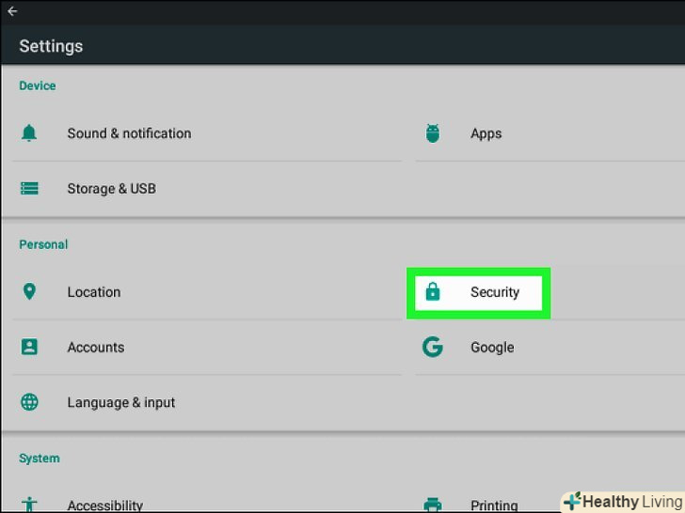
Task: Tap the Security padlock icon
Action: click(433, 291)
